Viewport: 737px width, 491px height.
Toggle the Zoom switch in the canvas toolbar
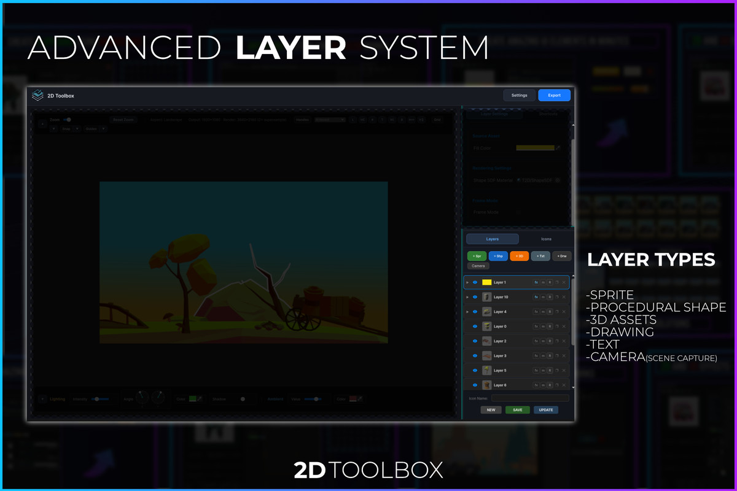click(x=67, y=120)
